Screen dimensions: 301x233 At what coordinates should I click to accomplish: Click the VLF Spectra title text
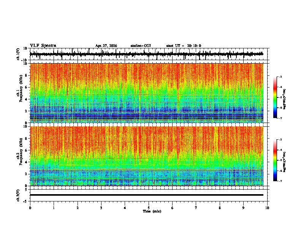click(x=43, y=46)
